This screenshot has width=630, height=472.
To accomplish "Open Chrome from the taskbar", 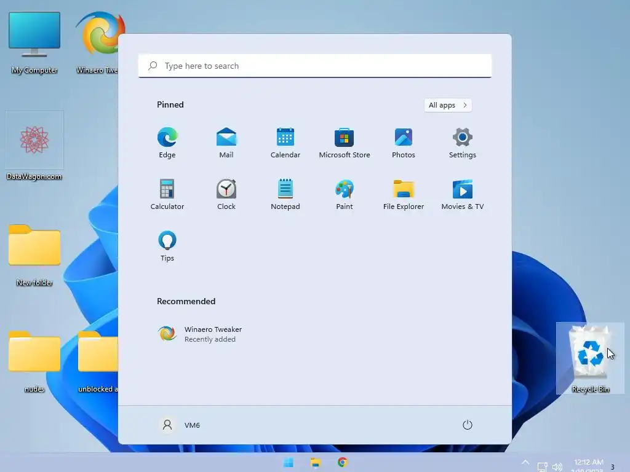I will point(342,462).
